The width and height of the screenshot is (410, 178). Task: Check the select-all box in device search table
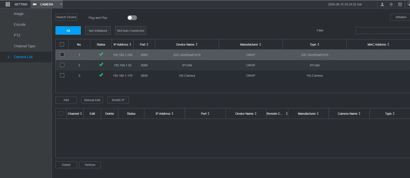click(62, 44)
